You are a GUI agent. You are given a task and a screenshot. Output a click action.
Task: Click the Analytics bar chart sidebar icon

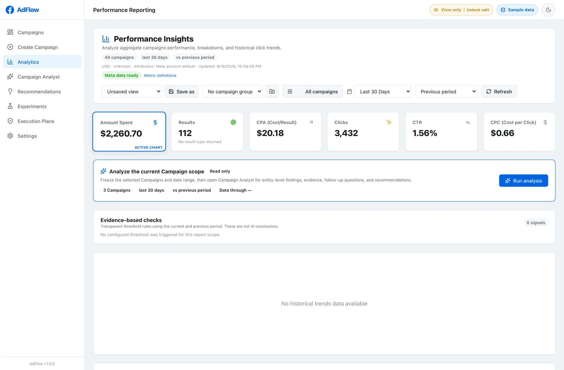[x=10, y=62]
